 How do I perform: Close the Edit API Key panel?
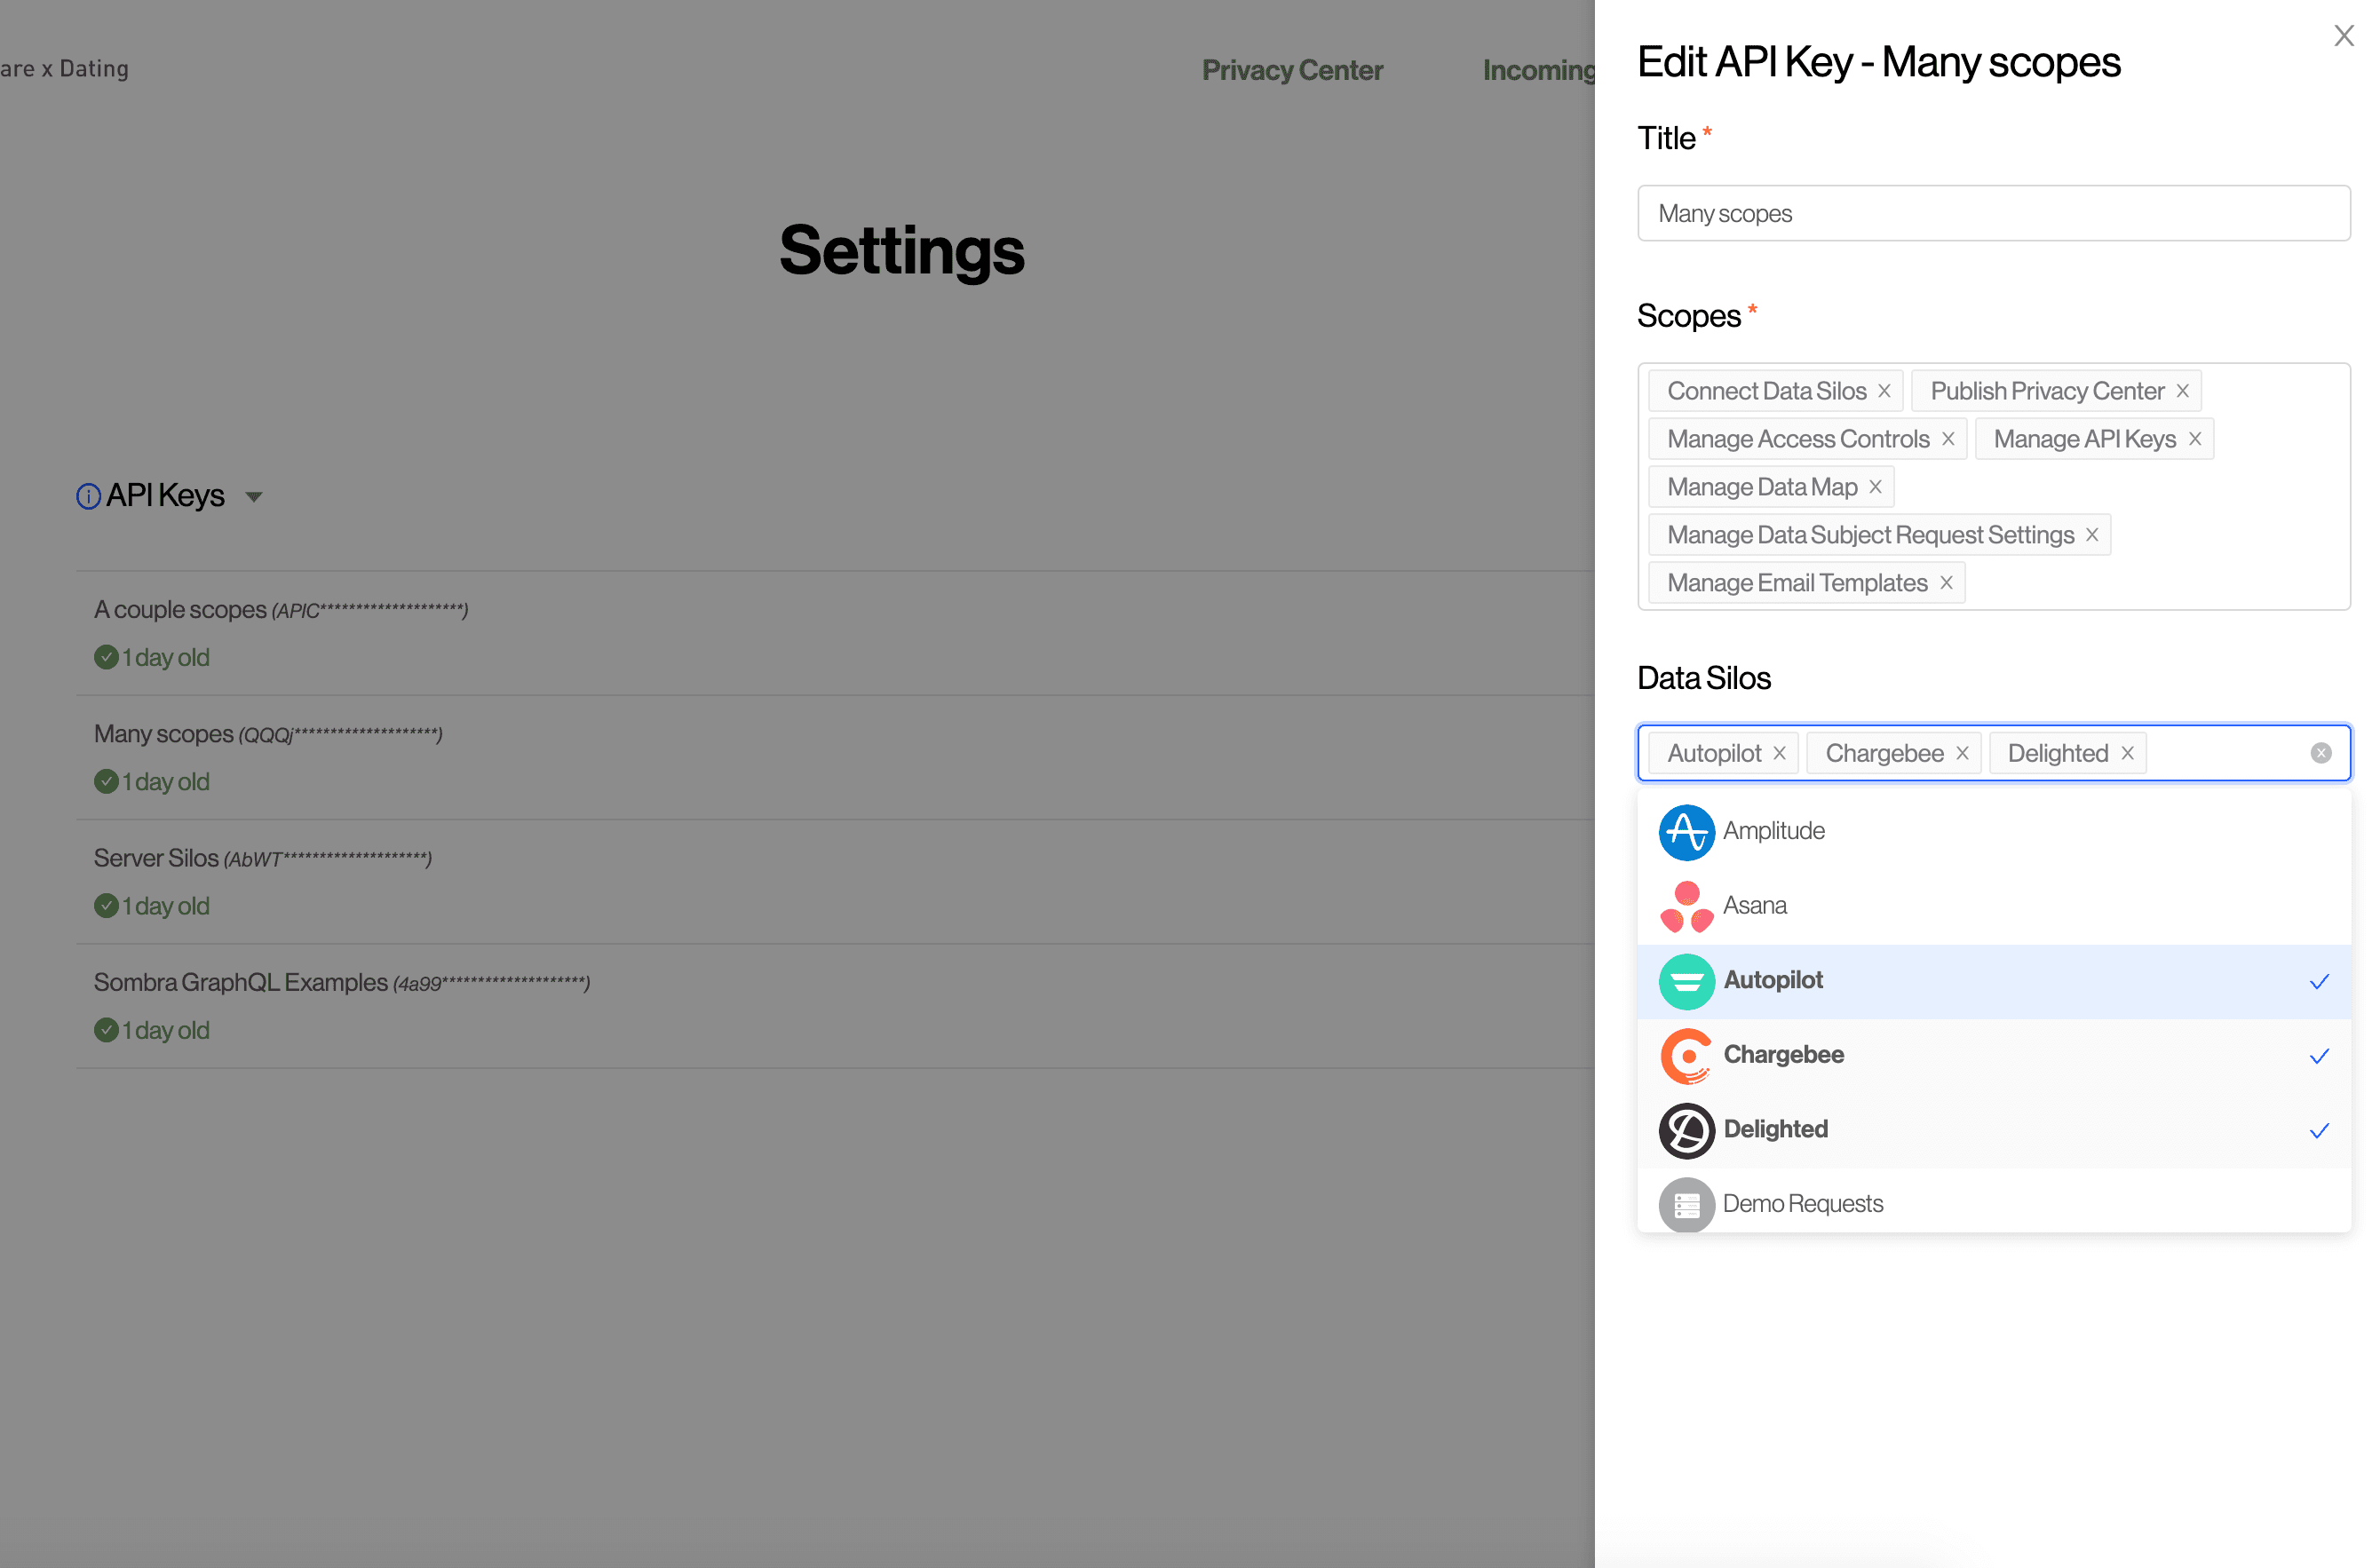tap(2343, 36)
